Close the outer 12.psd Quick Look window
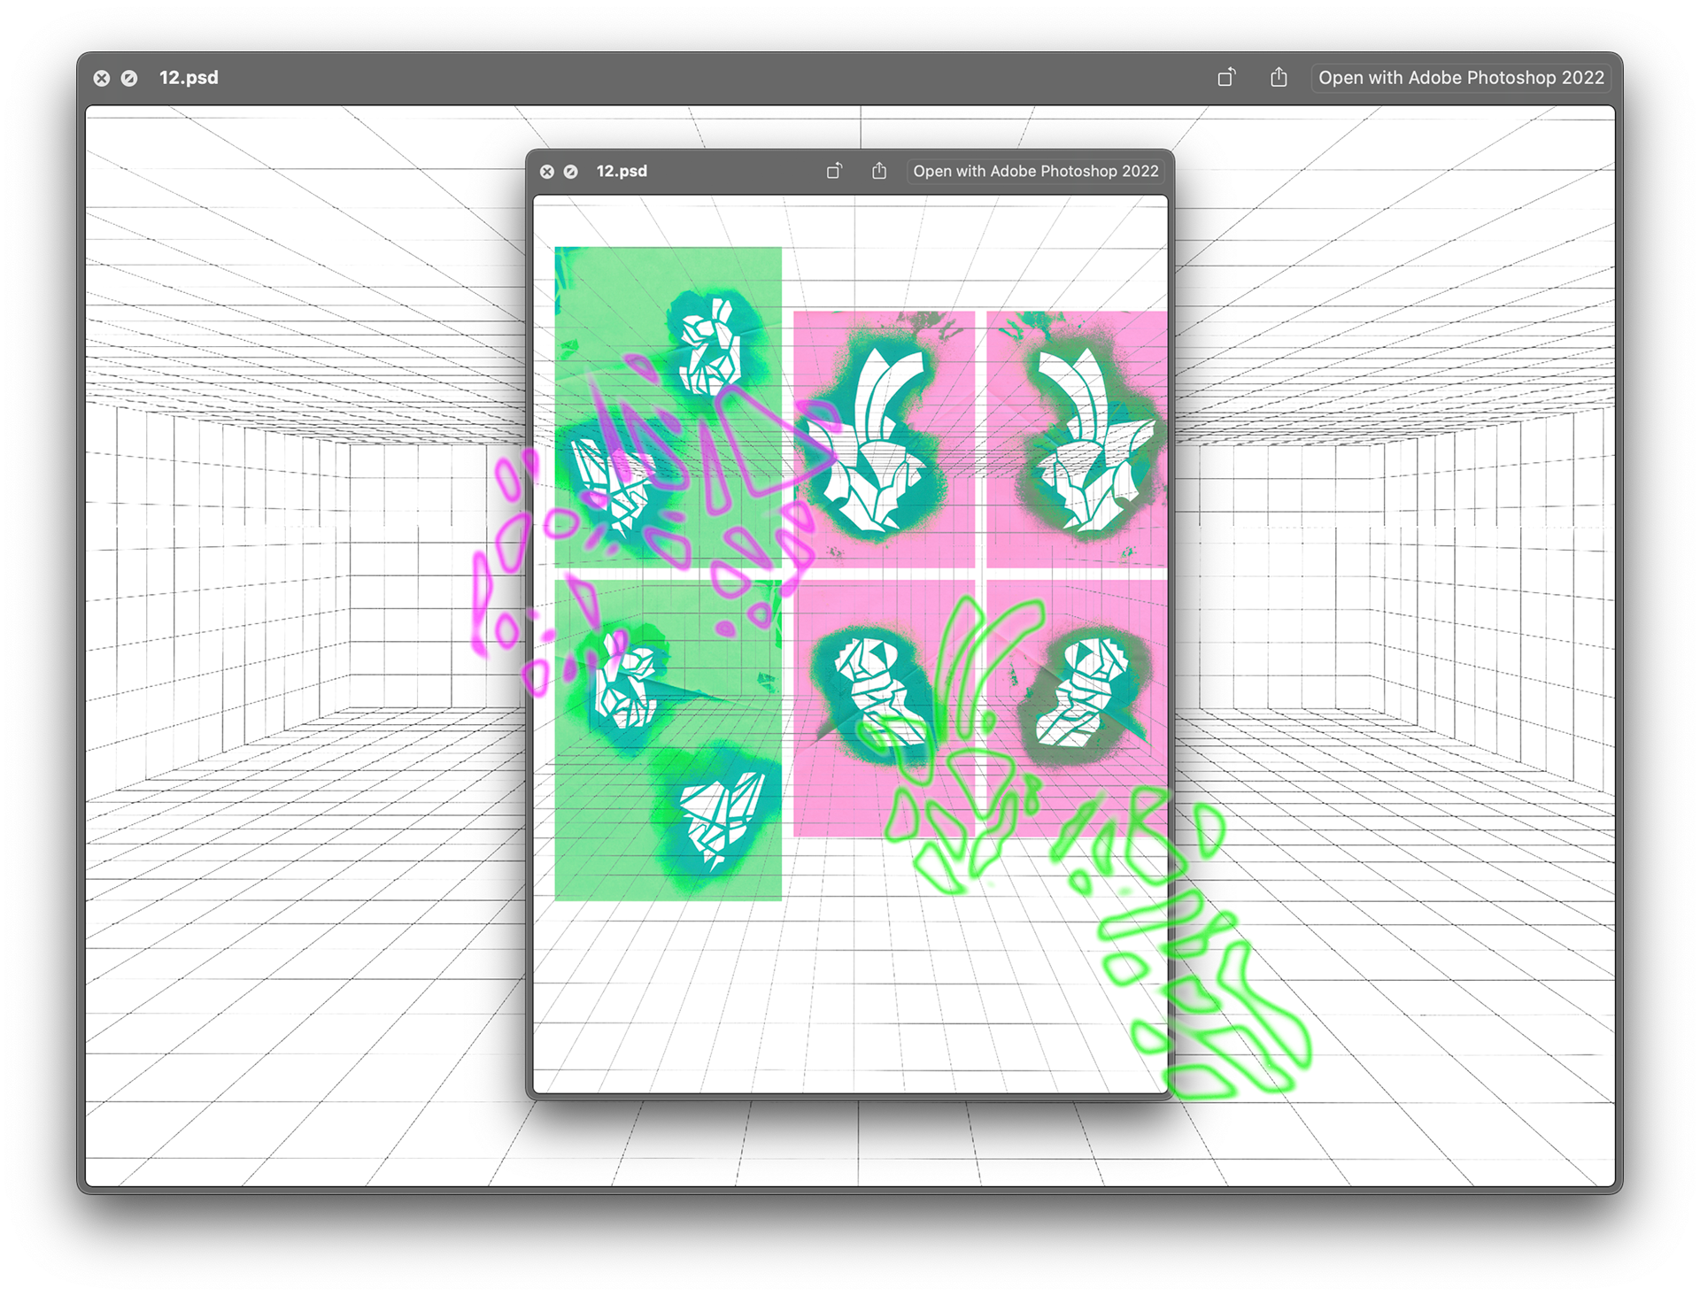The image size is (1700, 1296). click(102, 78)
